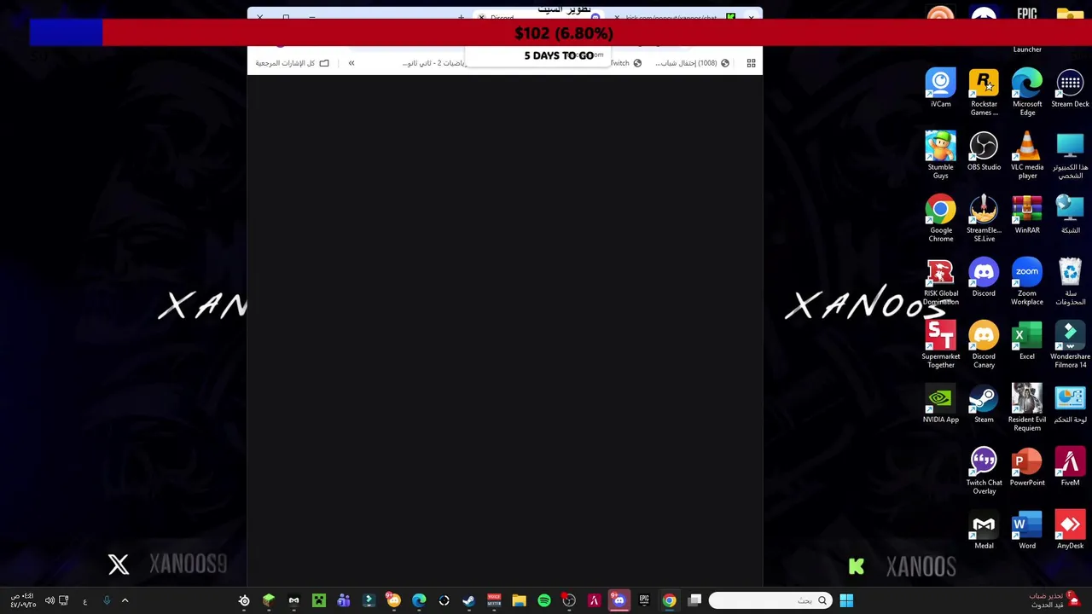
Task: Open volume control in system tray
Action: coord(49,600)
